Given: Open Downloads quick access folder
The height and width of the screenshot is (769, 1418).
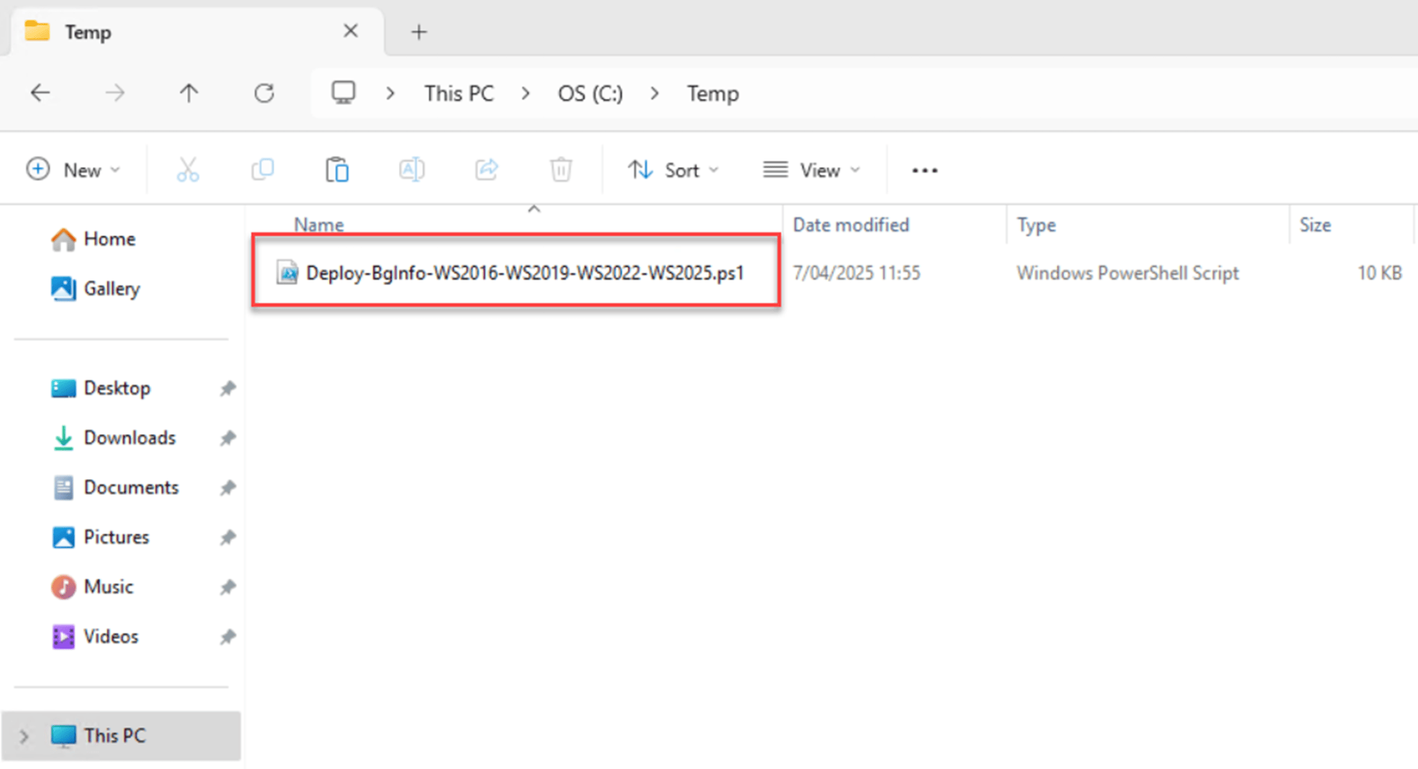Looking at the screenshot, I should (x=114, y=438).
